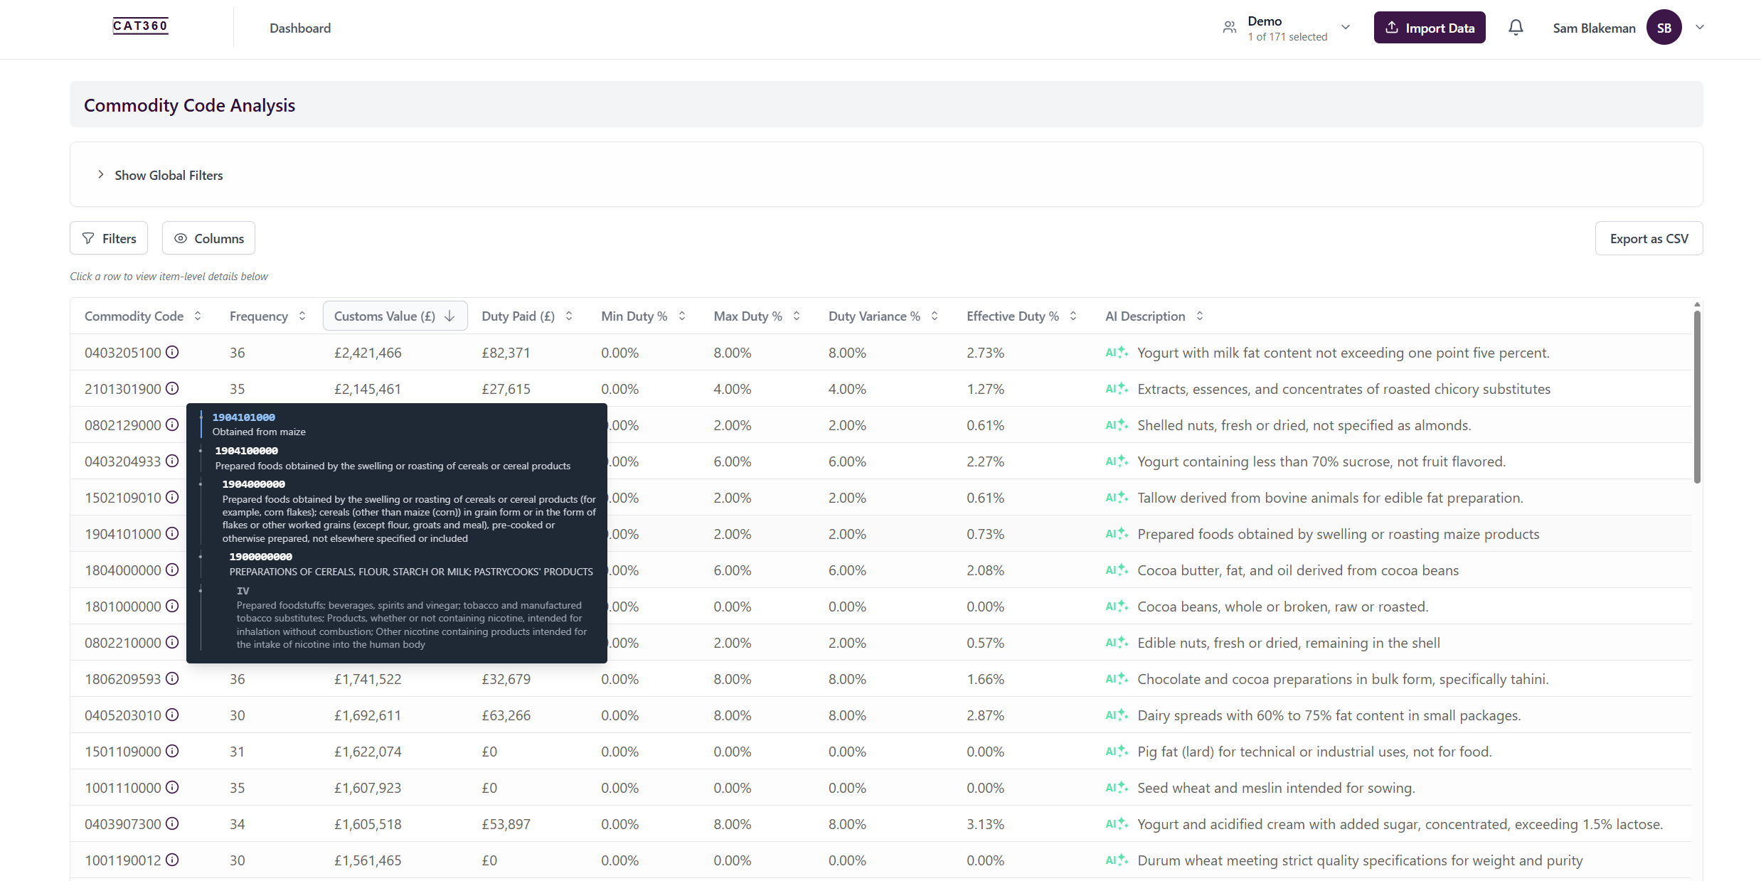Click tooltip section IV heading
The image size is (1761, 881).
click(x=243, y=591)
